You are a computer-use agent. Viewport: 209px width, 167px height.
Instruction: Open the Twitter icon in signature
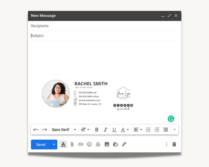(x=125, y=105)
